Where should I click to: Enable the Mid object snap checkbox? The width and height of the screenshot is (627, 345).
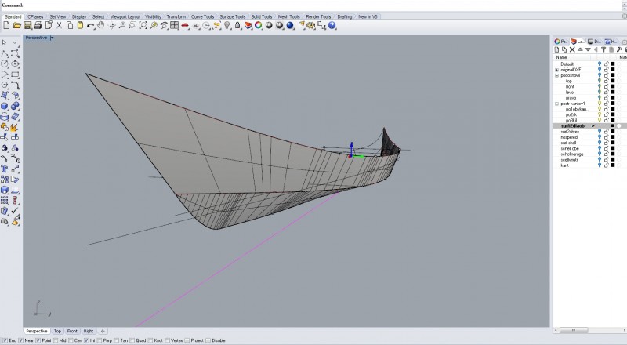(55, 340)
